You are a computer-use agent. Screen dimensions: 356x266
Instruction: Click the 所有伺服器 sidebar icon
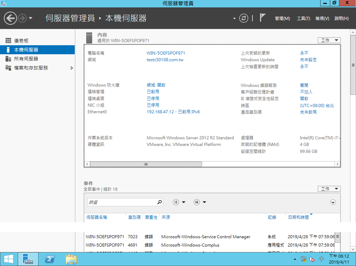8,59
